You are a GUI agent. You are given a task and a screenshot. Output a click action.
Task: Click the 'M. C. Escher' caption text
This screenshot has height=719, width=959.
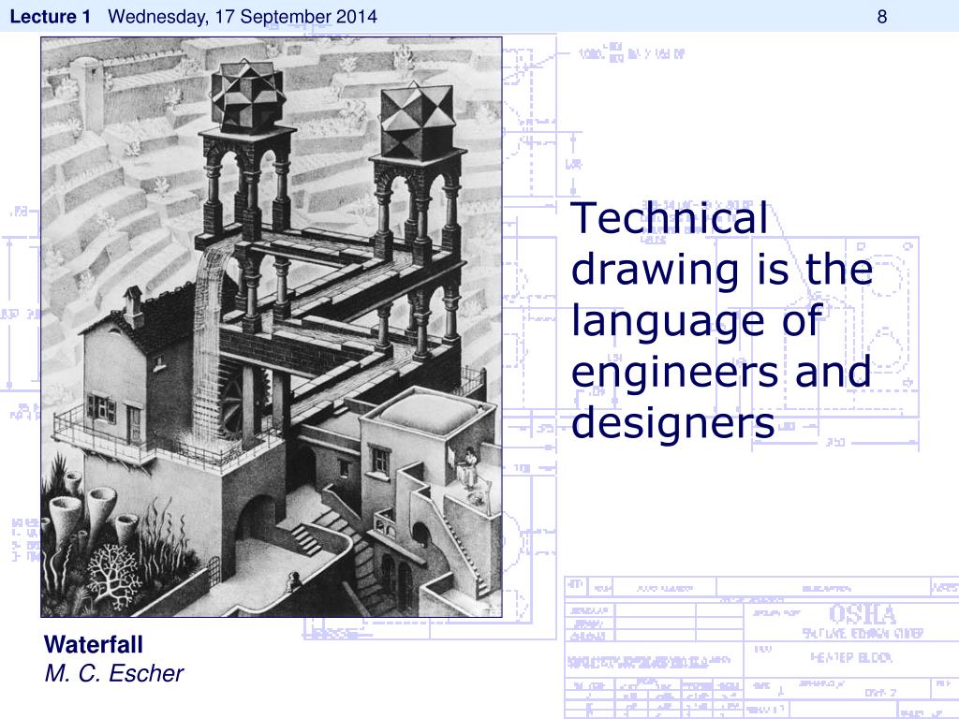[x=113, y=673]
